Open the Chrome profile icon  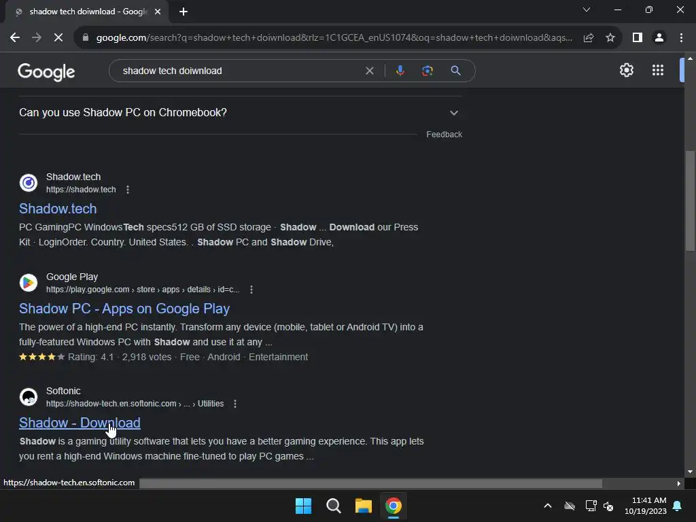tap(659, 38)
